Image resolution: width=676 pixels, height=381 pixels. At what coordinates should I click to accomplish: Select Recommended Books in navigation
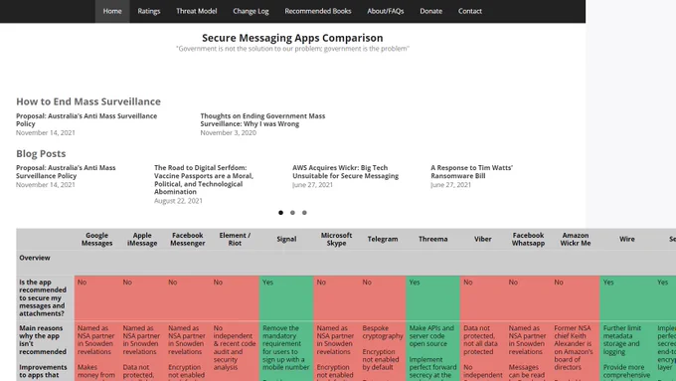[x=318, y=11]
